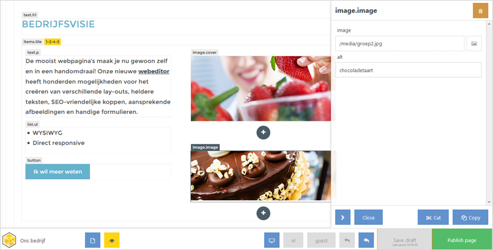Viewport: 493px width, 250px height.
Task: Expand panel with the blue chevron button
Action: 343,218
